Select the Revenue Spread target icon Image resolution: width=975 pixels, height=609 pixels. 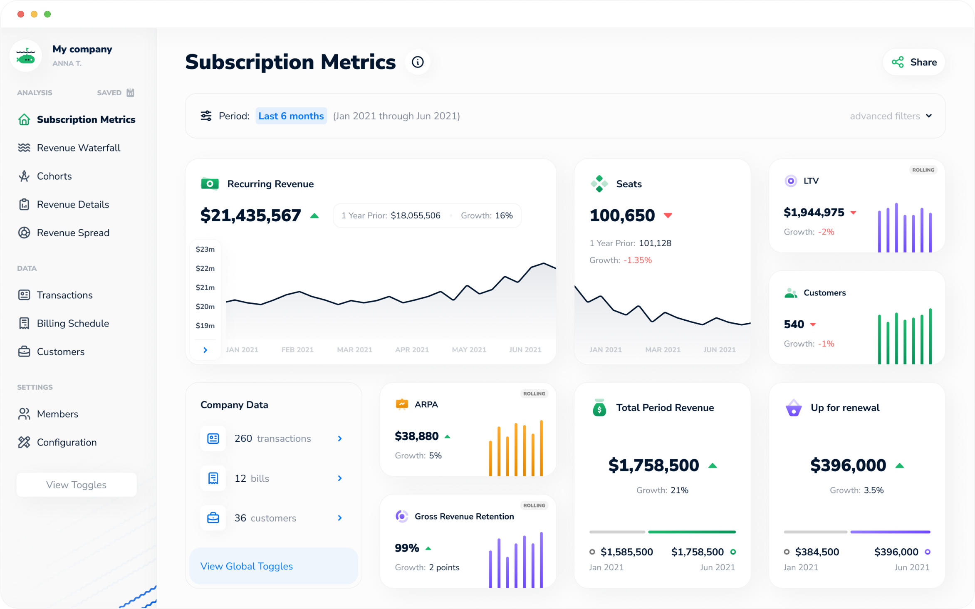(x=24, y=233)
